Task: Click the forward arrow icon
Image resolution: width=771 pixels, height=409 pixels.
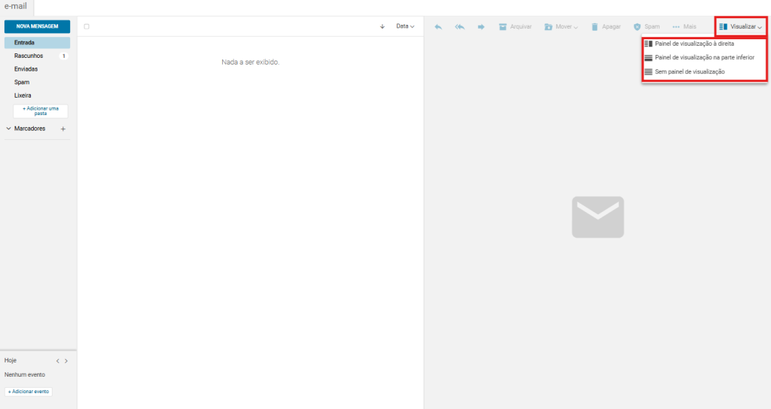Action: tap(480, 26)
